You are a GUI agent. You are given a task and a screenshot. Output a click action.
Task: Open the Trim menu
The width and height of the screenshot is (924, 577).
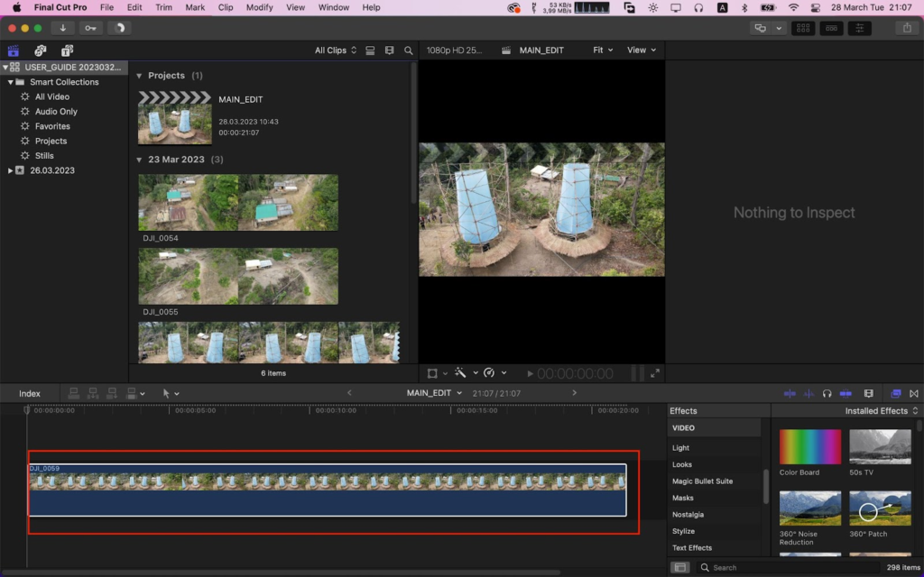click(x=163, y=7)
